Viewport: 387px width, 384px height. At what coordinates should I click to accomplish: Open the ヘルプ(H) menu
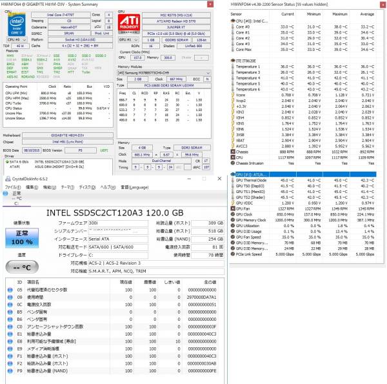[x=108, y=187]
